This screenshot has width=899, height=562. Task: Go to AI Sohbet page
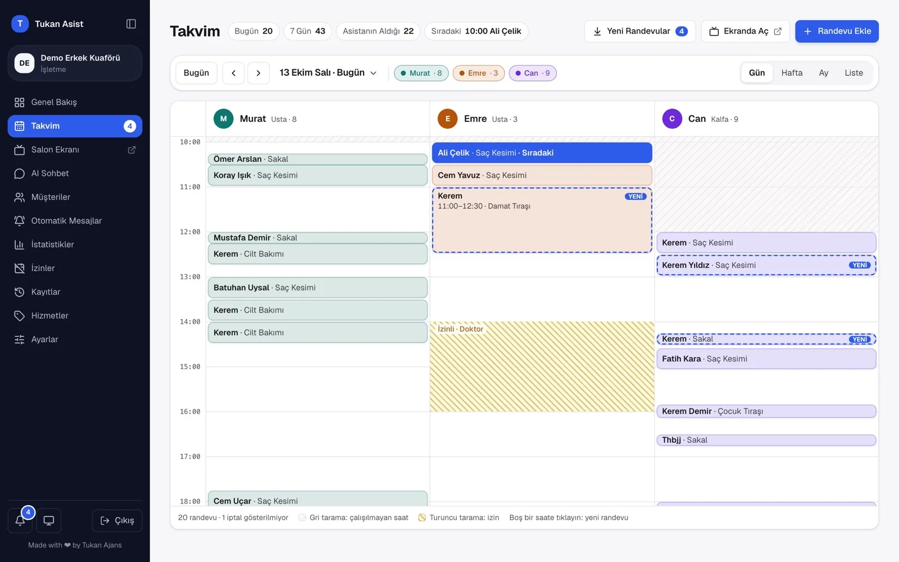click(x=75, y=174)
